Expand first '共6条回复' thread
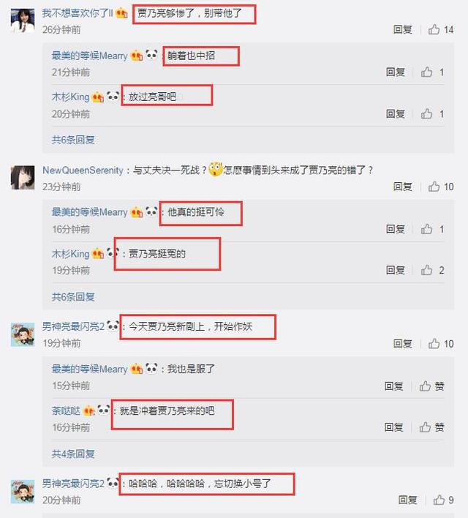The width and height of the screenshot is (468, 518). [73, 140]
